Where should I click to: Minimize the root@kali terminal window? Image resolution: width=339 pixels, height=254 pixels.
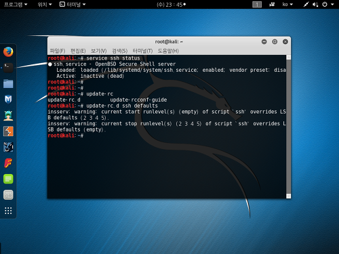tap(264, 42)
